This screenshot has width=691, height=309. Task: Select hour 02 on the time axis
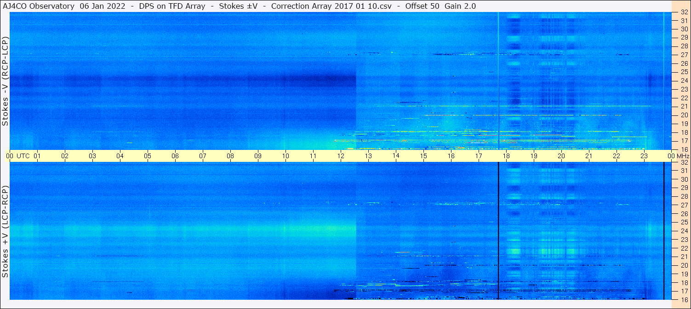point(65,156)
